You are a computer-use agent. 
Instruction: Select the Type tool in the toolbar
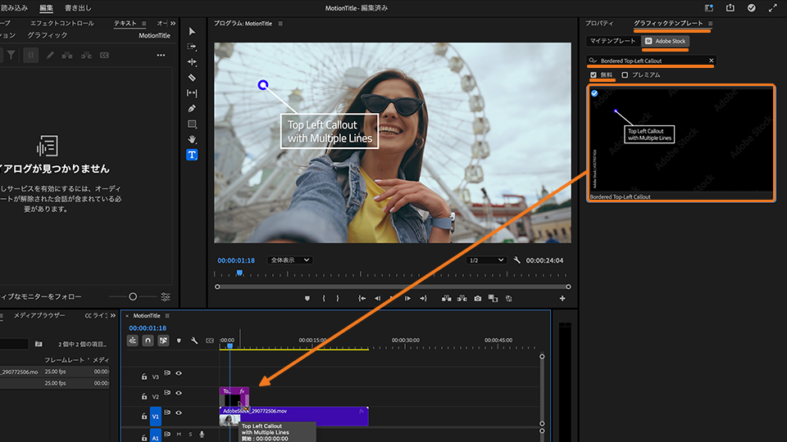tap(192, 155)
